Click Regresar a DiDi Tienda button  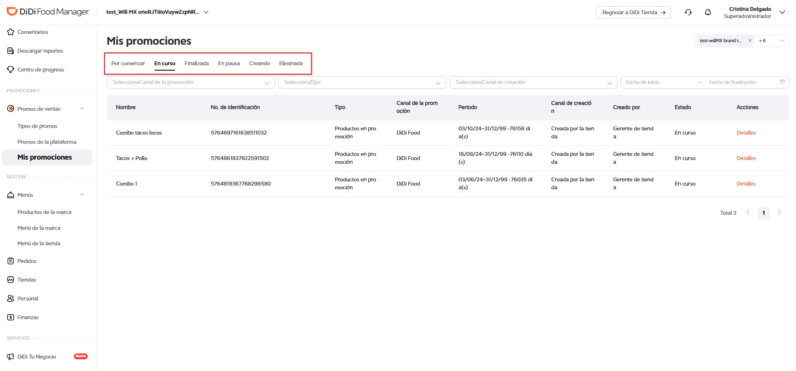click(x=633, y=13)
